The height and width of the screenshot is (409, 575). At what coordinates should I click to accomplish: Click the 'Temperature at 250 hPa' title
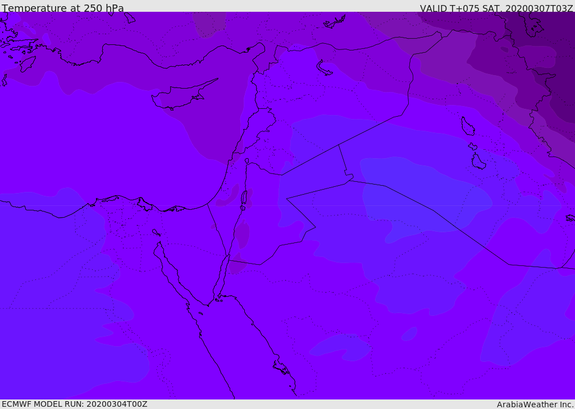pyautogui.click(x=63, y=7)
